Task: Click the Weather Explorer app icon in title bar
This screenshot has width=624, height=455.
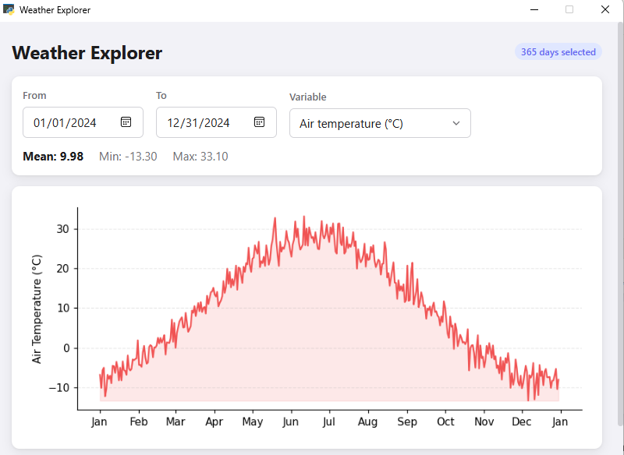Action: 9,9
